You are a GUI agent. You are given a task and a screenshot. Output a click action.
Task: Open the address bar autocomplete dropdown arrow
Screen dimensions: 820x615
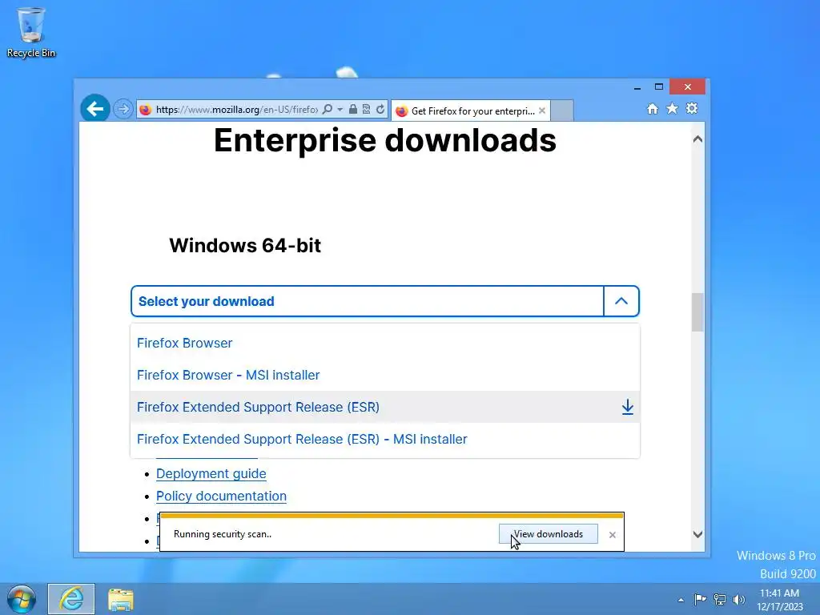point(340,109)
